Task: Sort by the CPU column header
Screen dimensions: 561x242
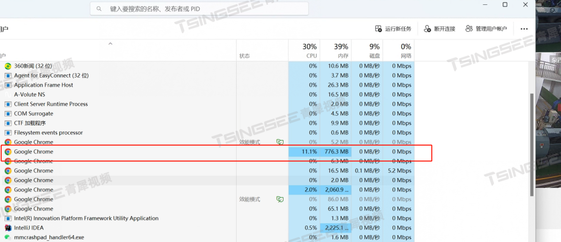Action: pos(304,50)
